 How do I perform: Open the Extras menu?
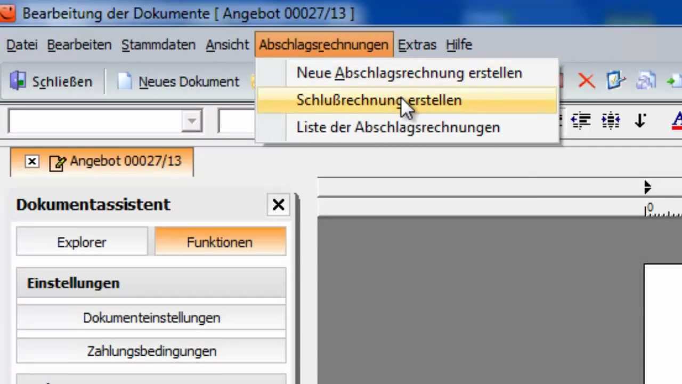point(417,45)
